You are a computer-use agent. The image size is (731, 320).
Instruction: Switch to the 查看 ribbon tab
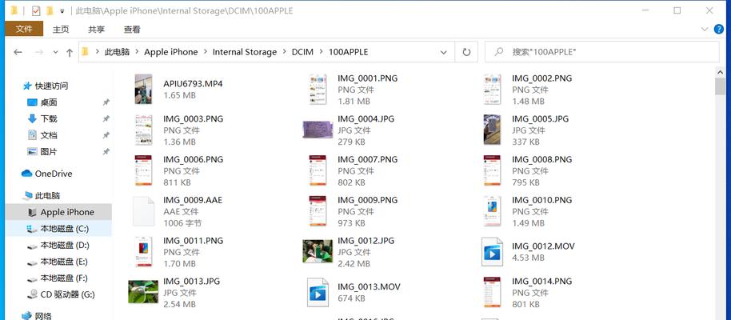point(132,30)
